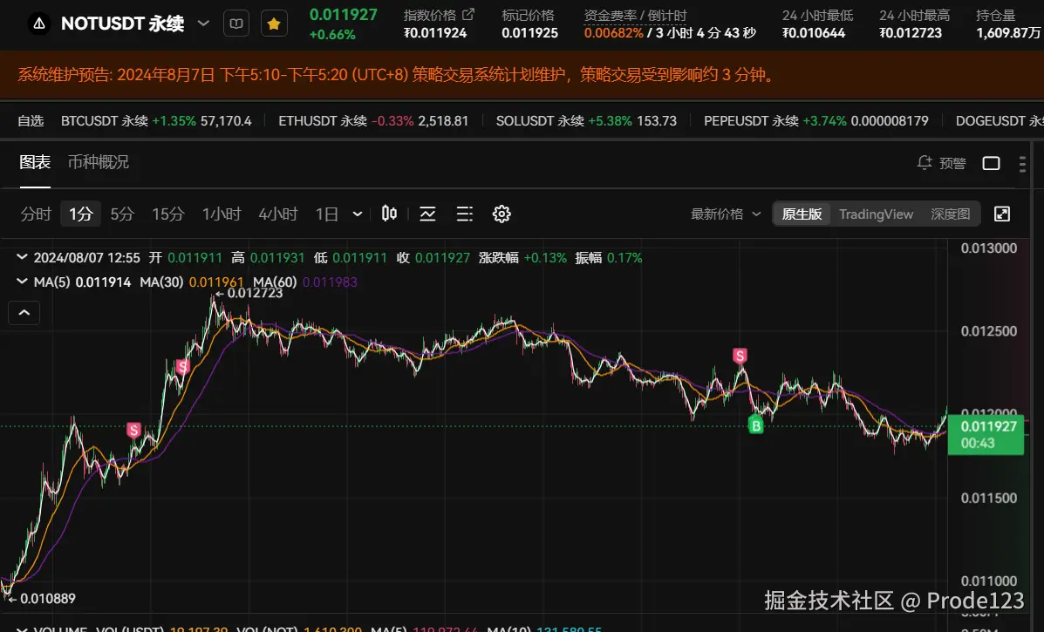1044x632 pixels.
Task: Click the 24小时最低 value 0.010644
Action: [x=814, y=33]
